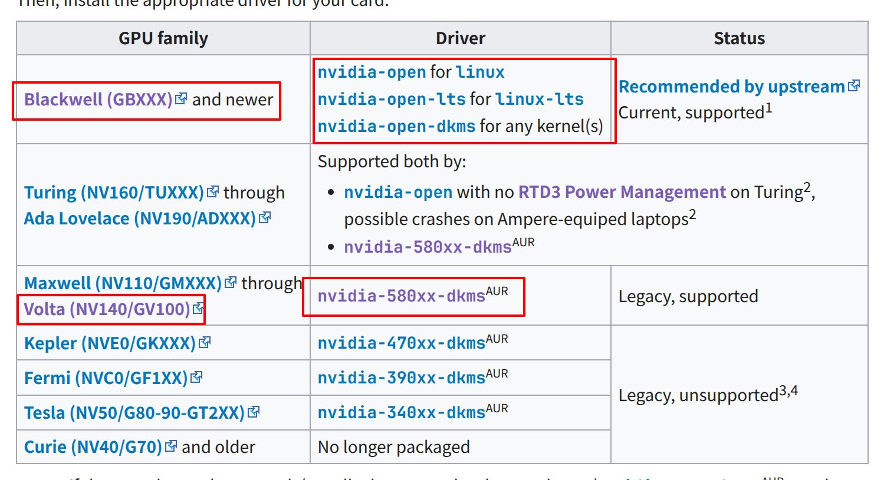Click external icon after Recommended by upstream
The height and width of the screenshot is (480, 884).
pos(854,86)
